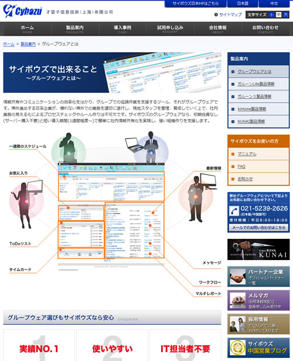The height and width of the screenshot is (361, 293).
Task: Click the gold seal on 中国営業ブログ banner
Action: point(237,347)
